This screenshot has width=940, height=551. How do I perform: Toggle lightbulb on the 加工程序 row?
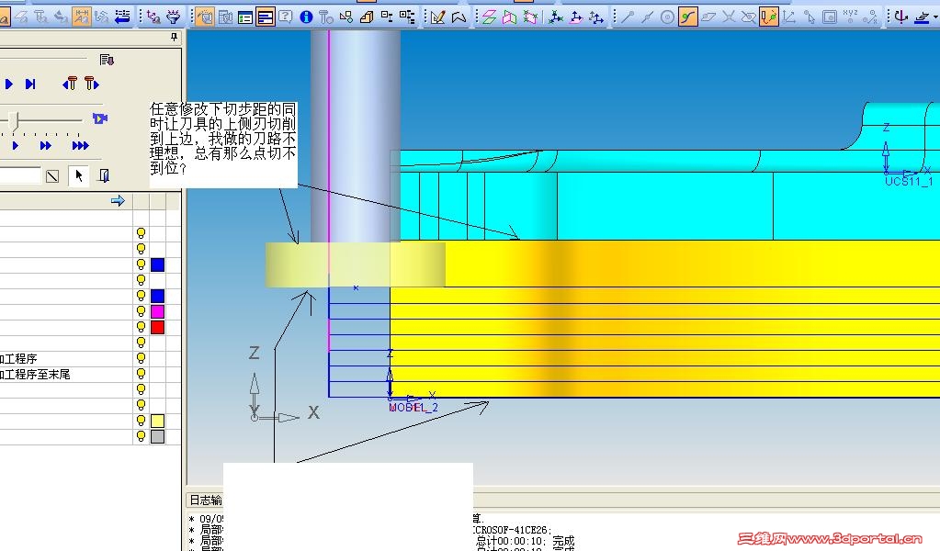141,358
